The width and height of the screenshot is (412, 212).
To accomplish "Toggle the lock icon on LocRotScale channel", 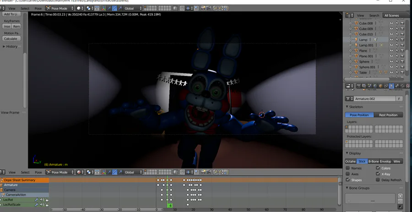I will pyautogui.click(x=47, y=205).
